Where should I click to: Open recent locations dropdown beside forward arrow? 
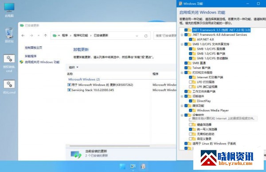coord(39,35)
